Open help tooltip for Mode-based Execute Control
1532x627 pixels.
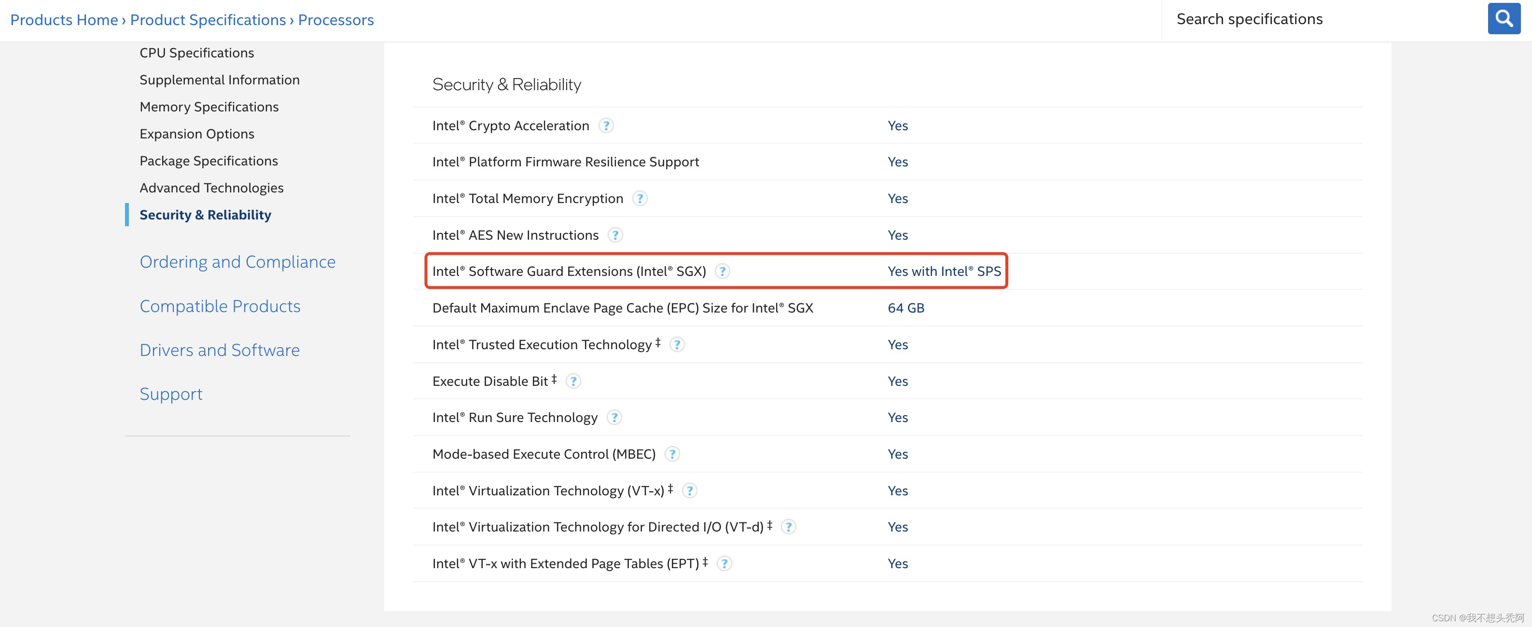coord(672,453)
